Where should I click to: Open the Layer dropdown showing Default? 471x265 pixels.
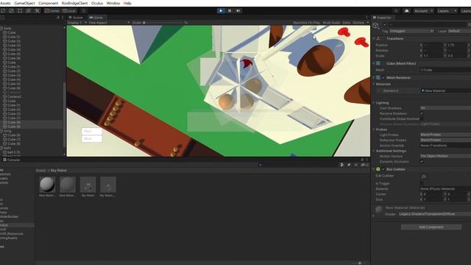coord(459,31)
